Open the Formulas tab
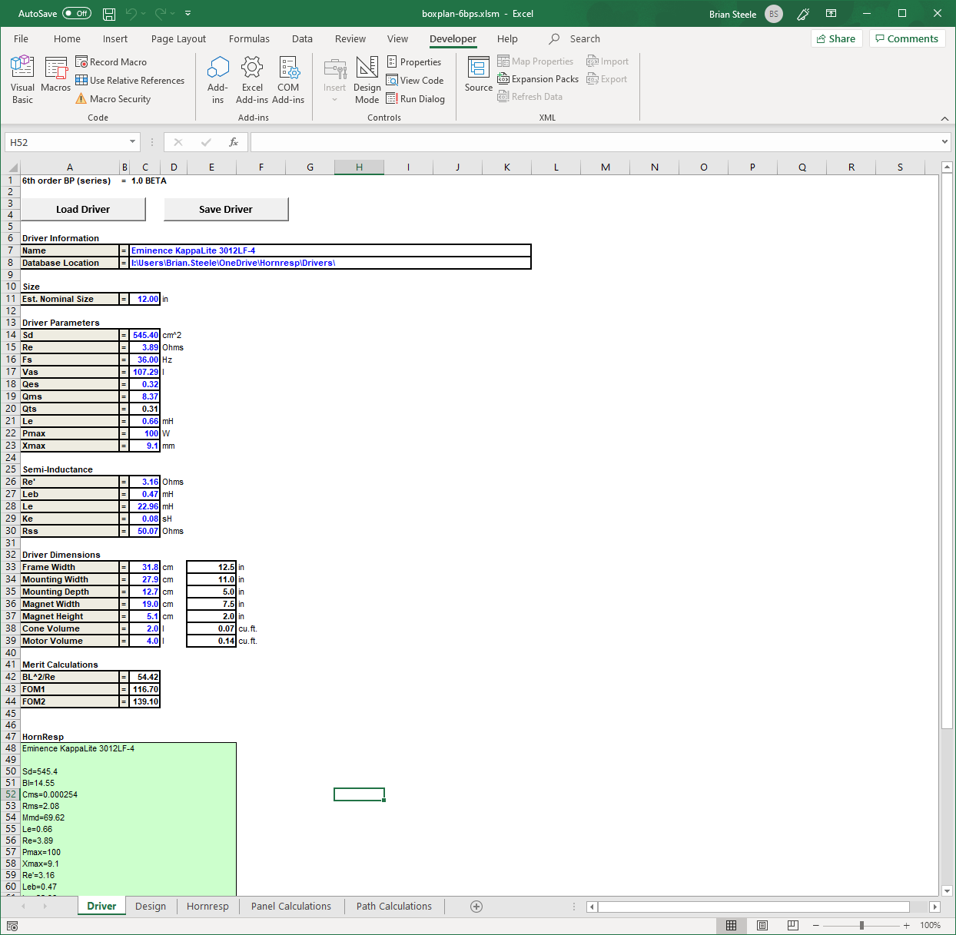The height and width of the screenshot is (935, 956). (249, 38)
